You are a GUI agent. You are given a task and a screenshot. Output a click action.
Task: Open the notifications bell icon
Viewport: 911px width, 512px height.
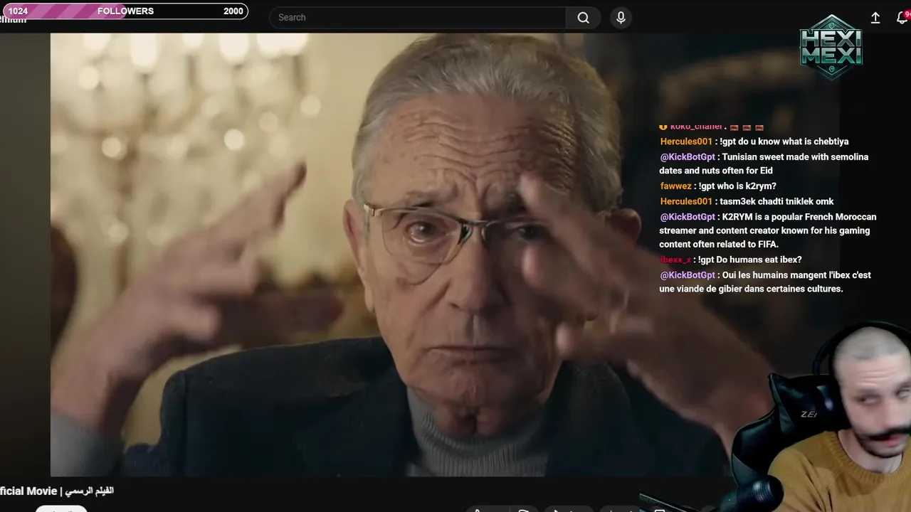click(x=902, y=18)
